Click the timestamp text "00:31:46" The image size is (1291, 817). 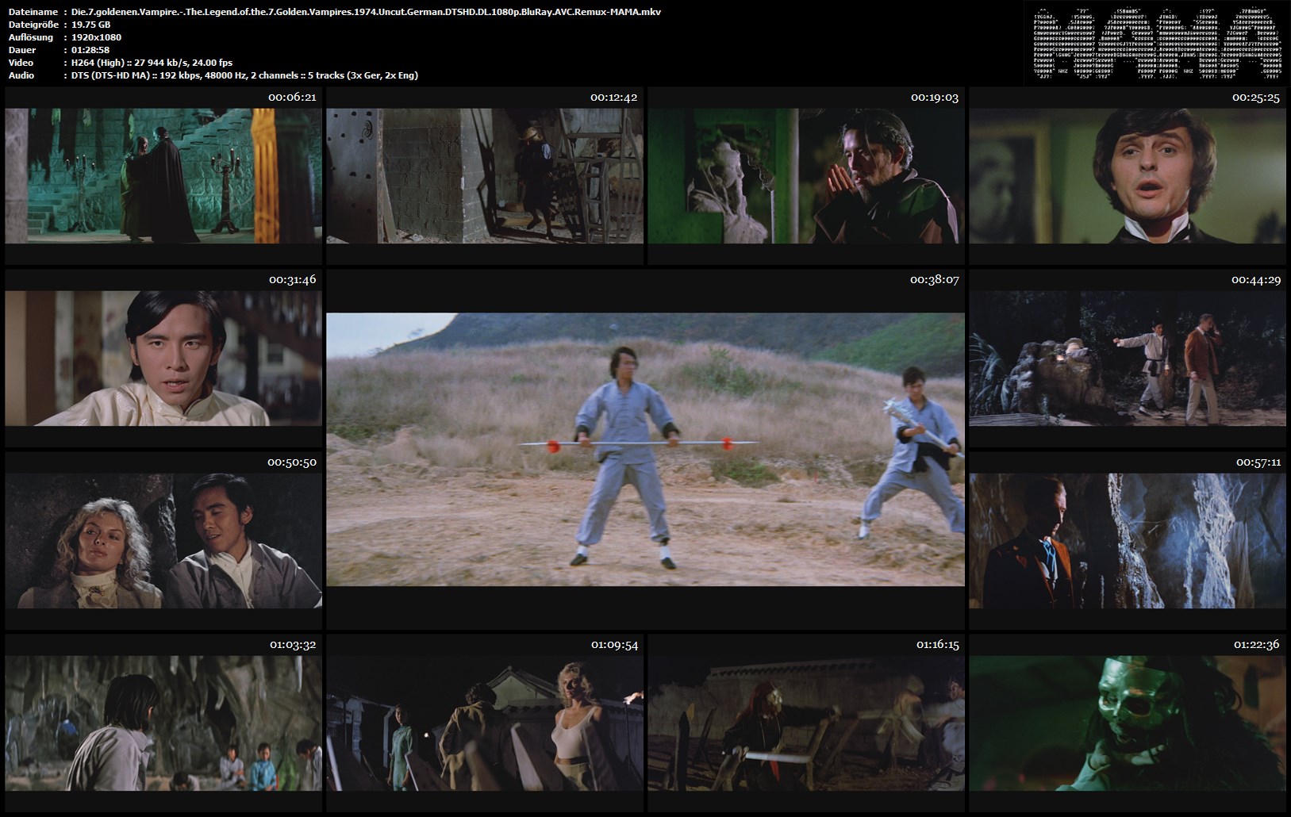(x=292, y=280)
